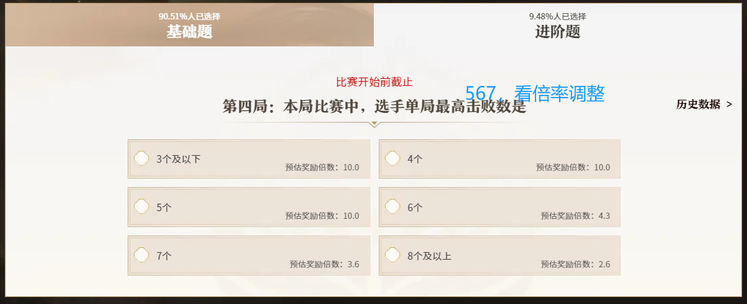This screenshot has width=747, height=304.
Task: Click the 90.51%人已选择 label
Action: click(189, 16)
